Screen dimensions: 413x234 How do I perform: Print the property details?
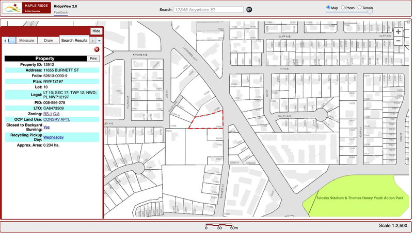(x=93, y=59)
